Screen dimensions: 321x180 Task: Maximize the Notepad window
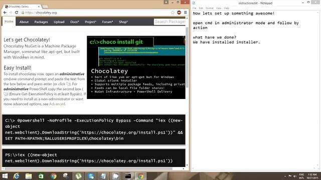(308, 2)
